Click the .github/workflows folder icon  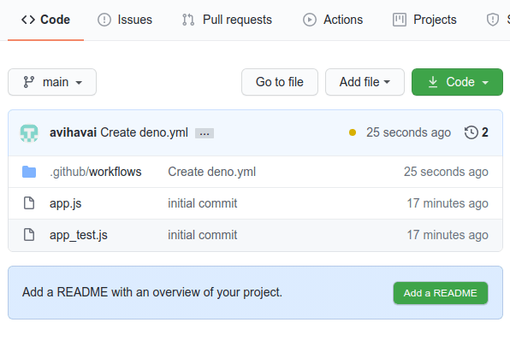[x=29, y=172]
